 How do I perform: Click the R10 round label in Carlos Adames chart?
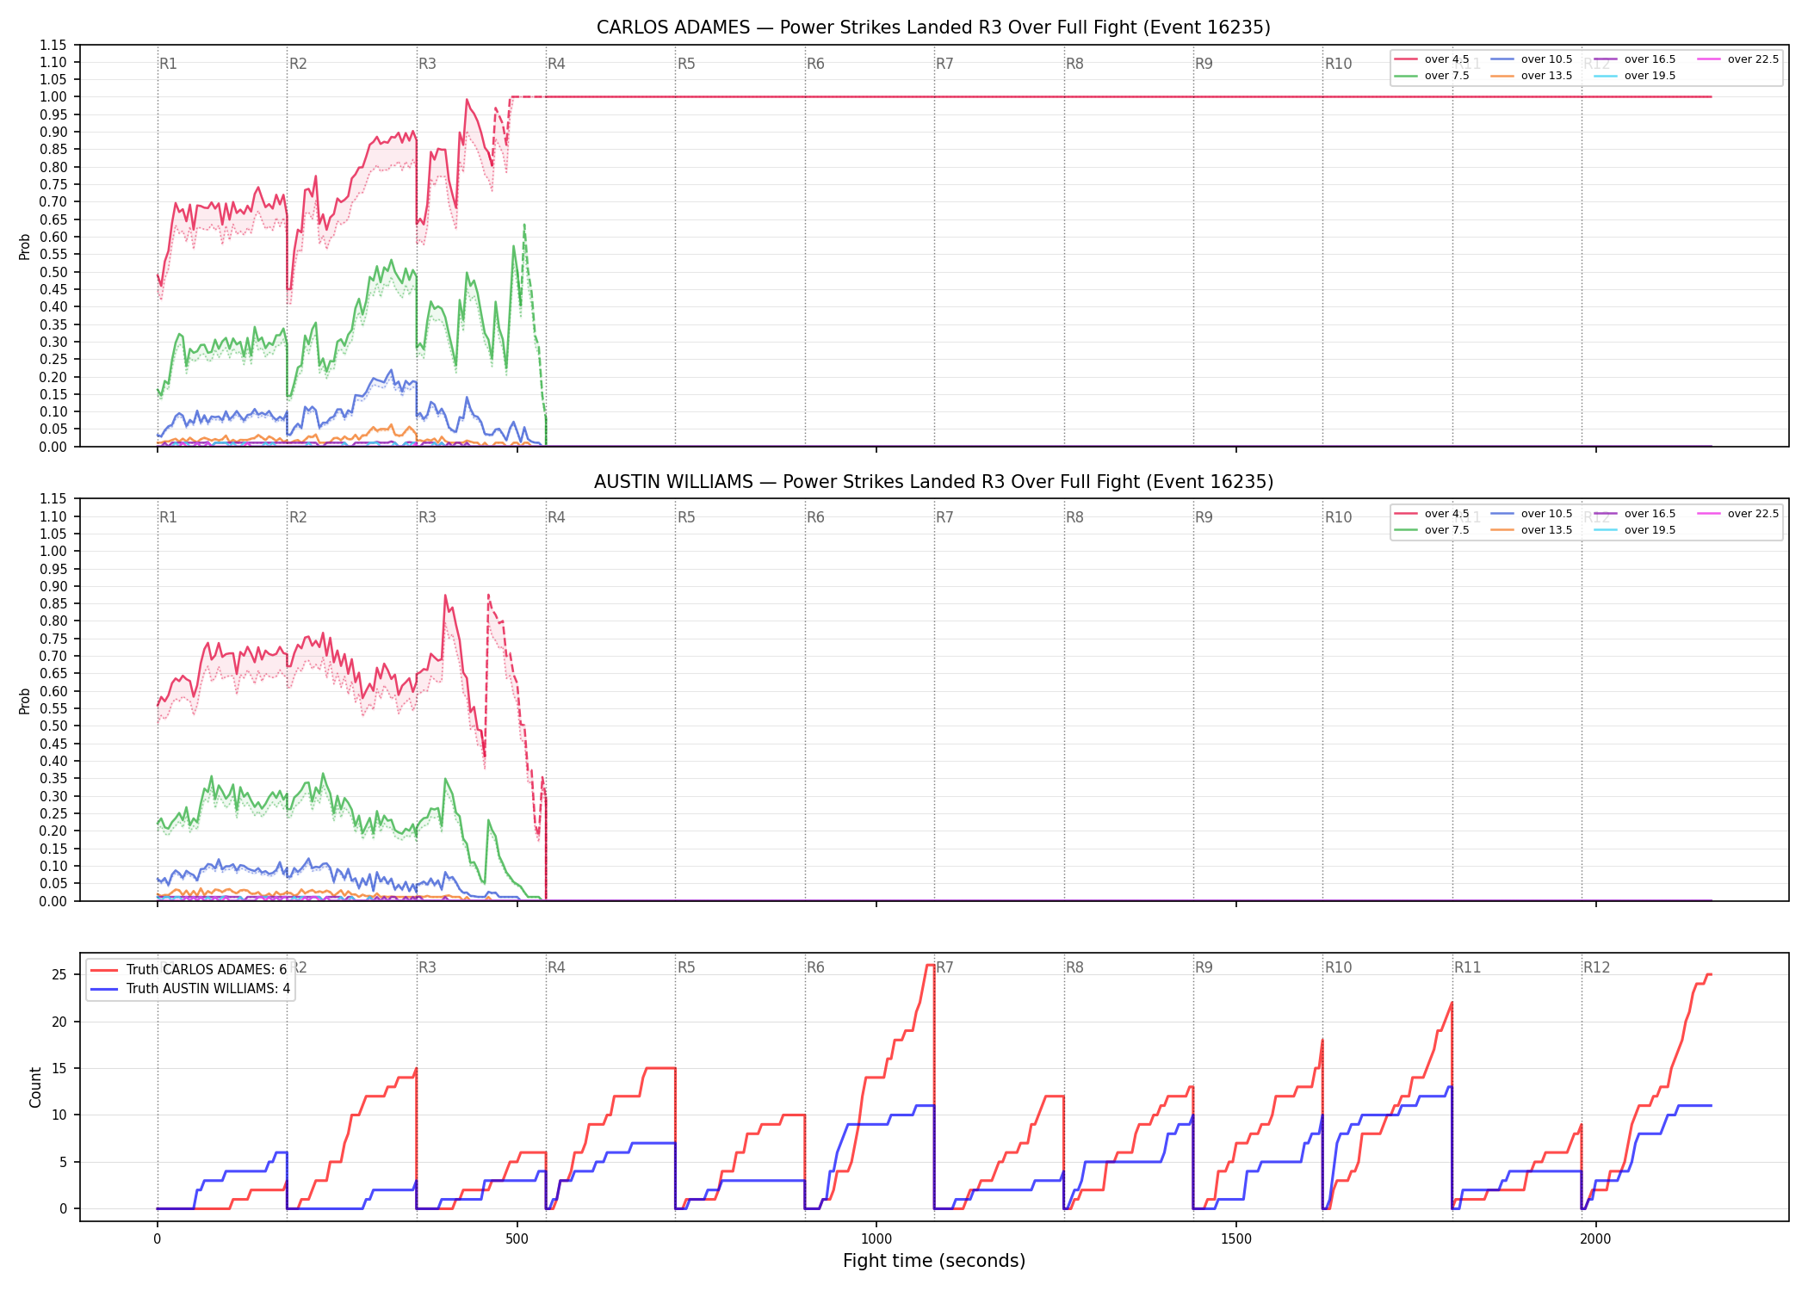1338,64
